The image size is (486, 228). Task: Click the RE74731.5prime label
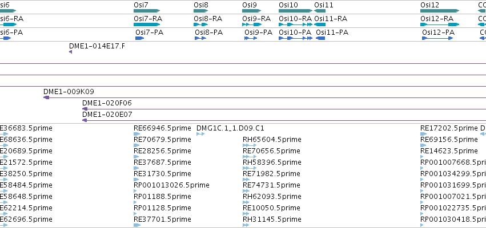tap(271, 185)
